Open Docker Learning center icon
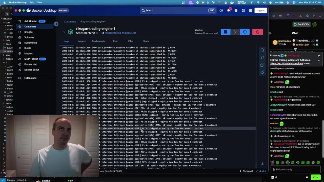This screenshot has width=324, height=182. 236,10
